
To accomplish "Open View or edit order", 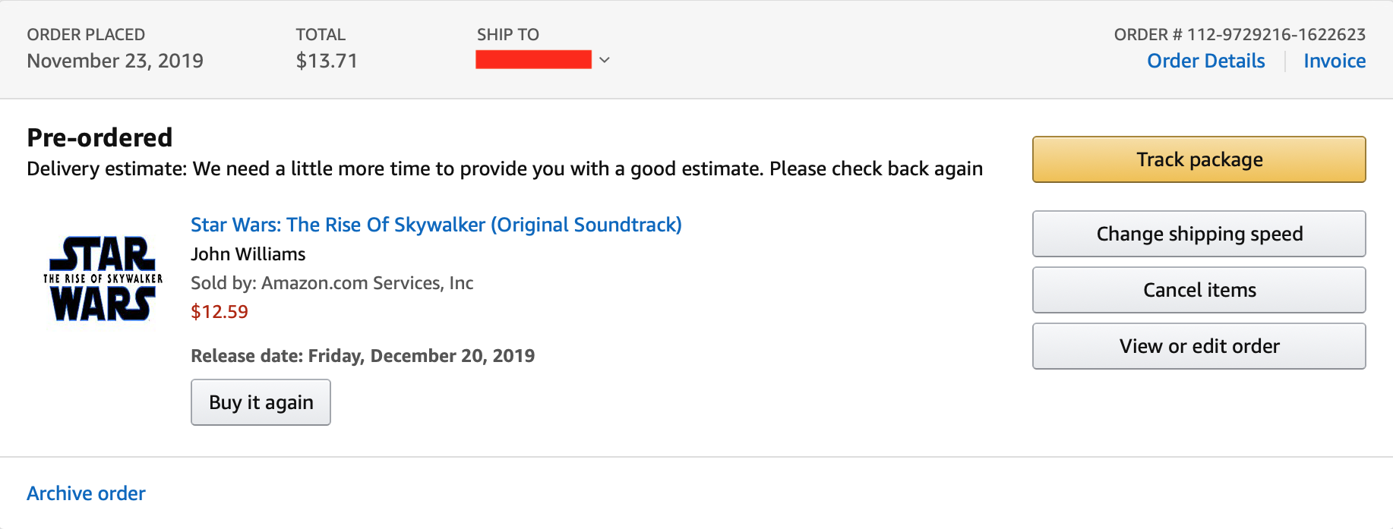I will (1199, 346).
